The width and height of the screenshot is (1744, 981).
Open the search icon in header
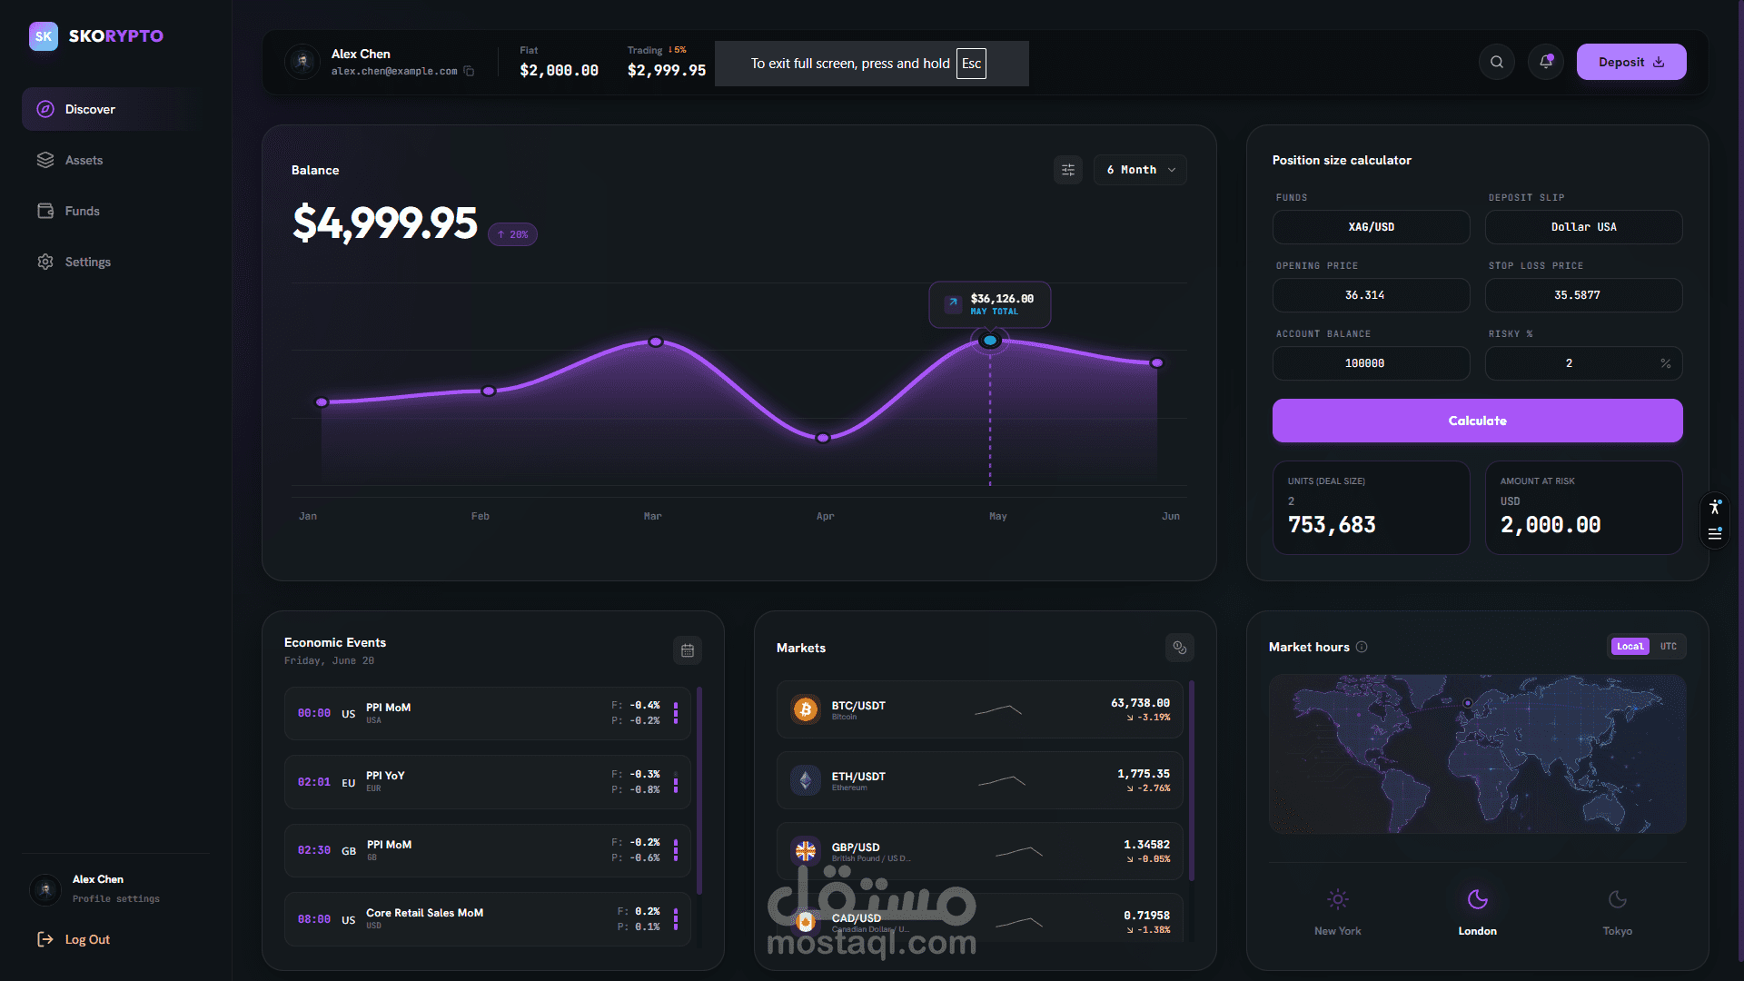click(1497, 62)
